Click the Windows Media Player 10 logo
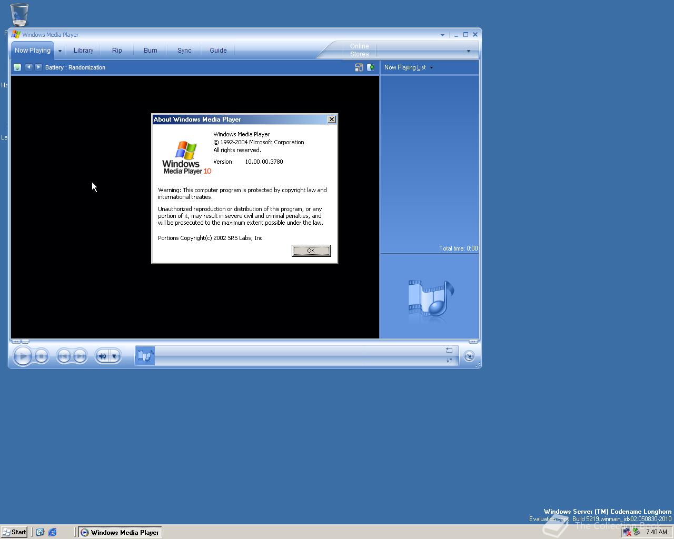This screenshot has height=539, width=674. click(187, 157)
